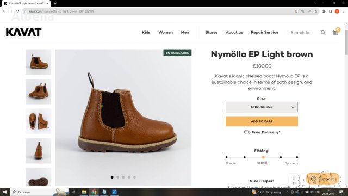Click the EU ECOLABEL badge

(x=177, y=53)
